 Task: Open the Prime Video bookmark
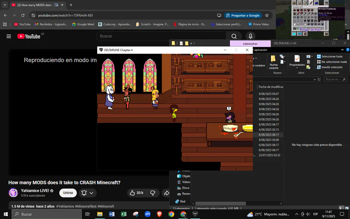pos(259,25)
